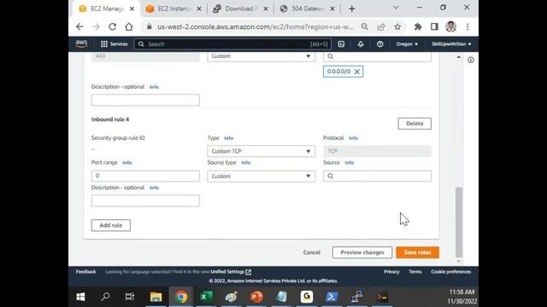547x307 pixels.
Task: Click Preview changes button
Action: coord(362,252)
